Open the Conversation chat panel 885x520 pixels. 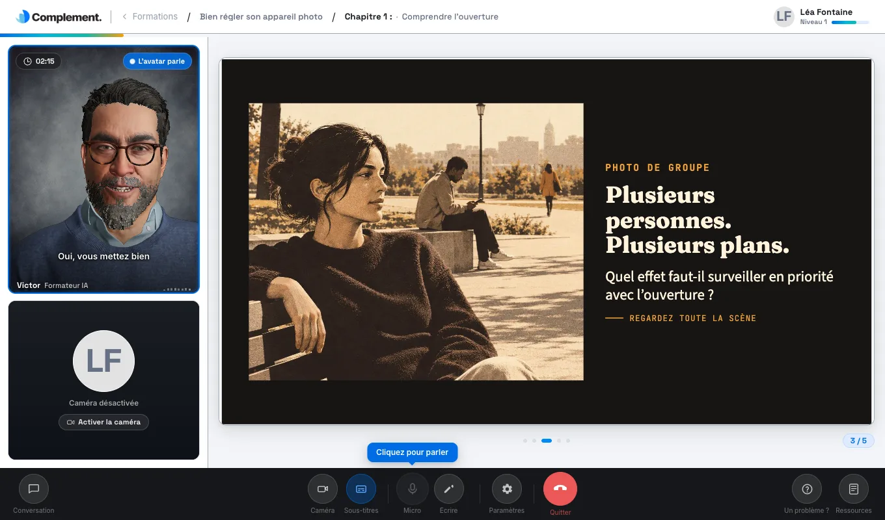tap(34, 489)
